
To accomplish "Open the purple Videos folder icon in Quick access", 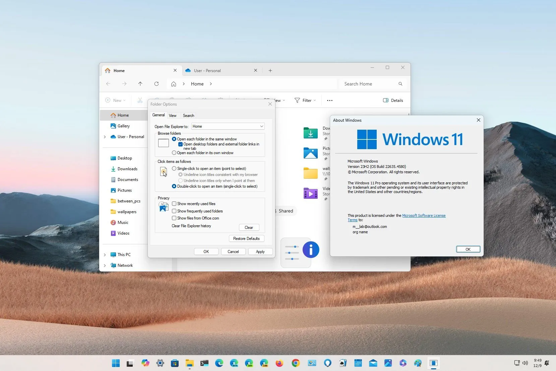I will 311,193.
